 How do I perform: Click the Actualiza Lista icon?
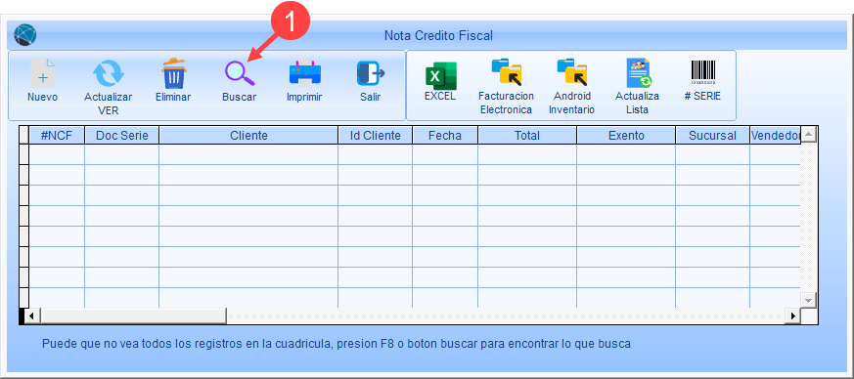(639, 73)
